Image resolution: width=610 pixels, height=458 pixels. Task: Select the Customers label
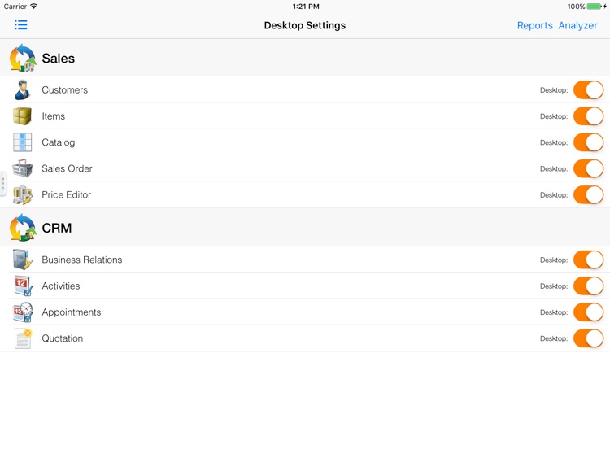coord(64,89)
